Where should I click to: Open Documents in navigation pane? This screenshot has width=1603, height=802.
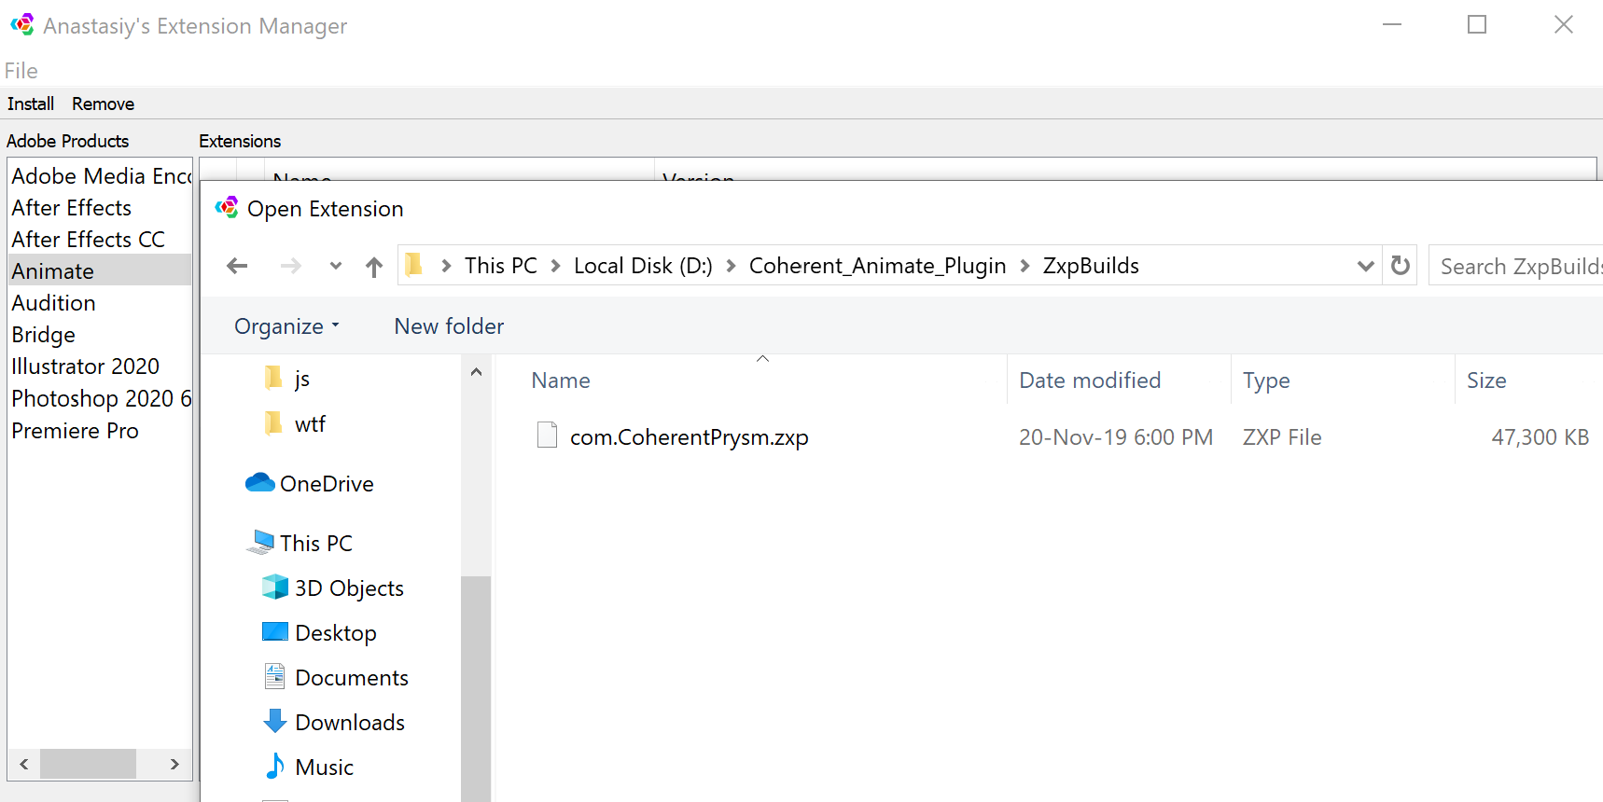click(337, 677)
